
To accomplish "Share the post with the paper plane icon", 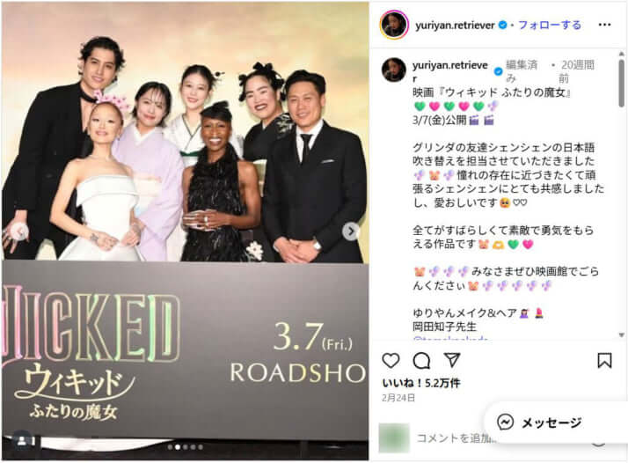I will pos(452,360).
